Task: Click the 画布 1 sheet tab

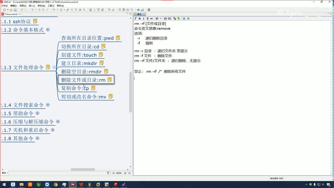Action: [x=5, y=173]
